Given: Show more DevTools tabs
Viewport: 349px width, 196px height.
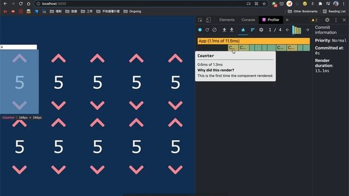Looking at the screenshot, I should (x=287, y=20).
